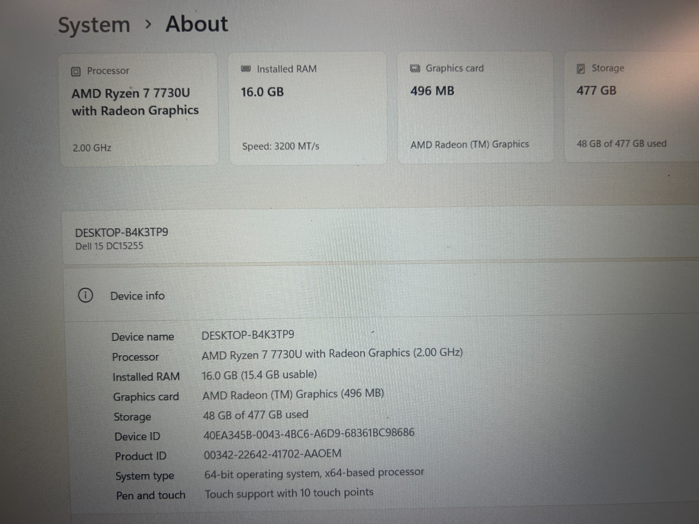Image resolution: width=699 pixels, height=524 pixels.
Task: Select '496 MB' in Graphics card
Action: pyautogui.click(x=432, y=91)
